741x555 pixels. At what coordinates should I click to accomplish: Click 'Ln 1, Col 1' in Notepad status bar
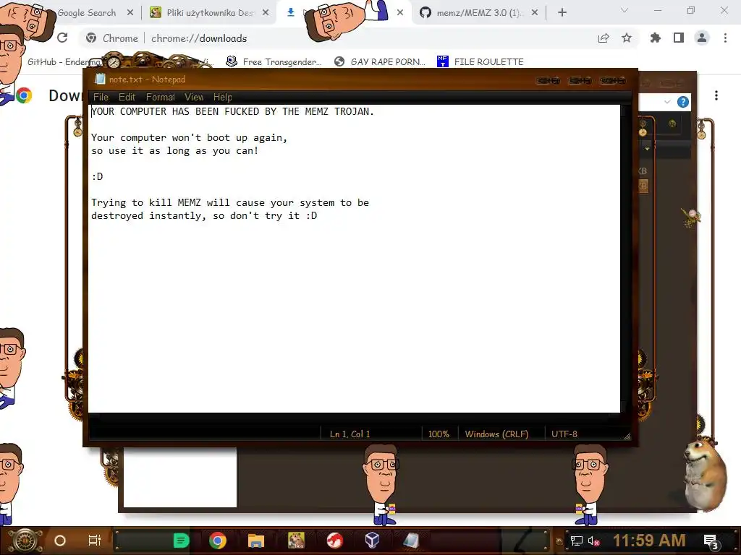pos(350,434)
